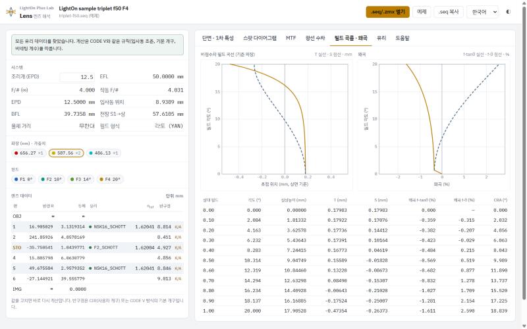527x329 pixels.
Task: Click STO radius -35.750541
Action: (x=40, y=248)
